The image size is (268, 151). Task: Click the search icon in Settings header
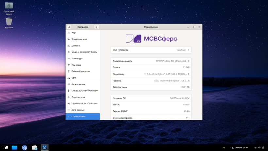coord(69,27)
